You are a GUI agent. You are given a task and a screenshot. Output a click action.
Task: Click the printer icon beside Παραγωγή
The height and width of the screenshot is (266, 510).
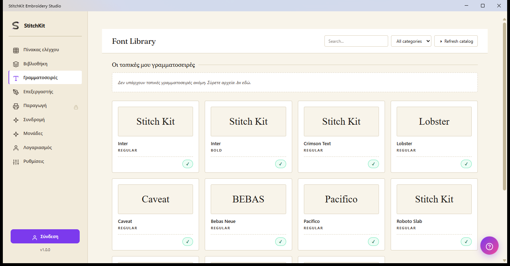point(16,106)
